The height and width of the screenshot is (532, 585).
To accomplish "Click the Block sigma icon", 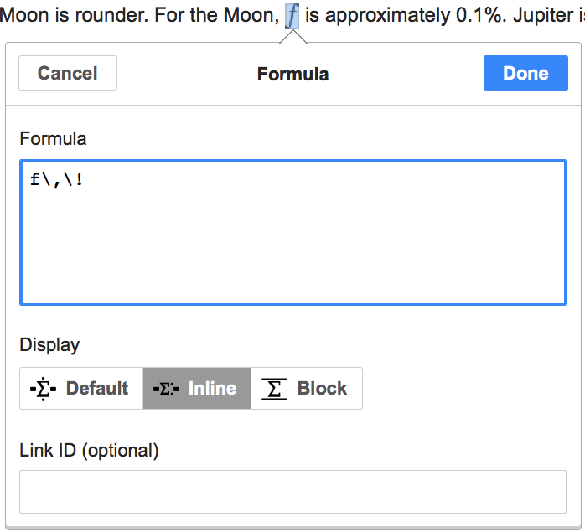I will pos(274,389).
